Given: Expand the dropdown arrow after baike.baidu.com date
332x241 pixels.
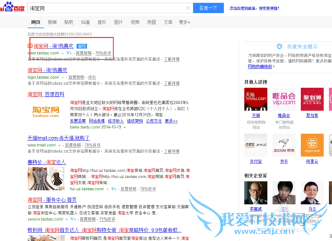Looking at the screenshot, I should click(125, 127).
